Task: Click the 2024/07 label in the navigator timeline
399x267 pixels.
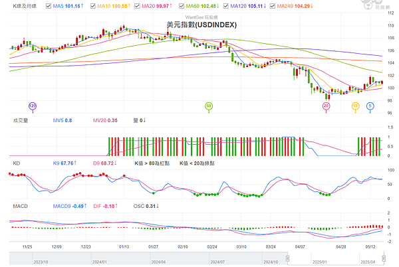Action: point(217,262)
